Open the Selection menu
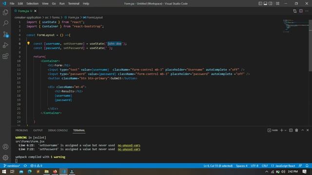312x175 pixels. coord(33,3)
